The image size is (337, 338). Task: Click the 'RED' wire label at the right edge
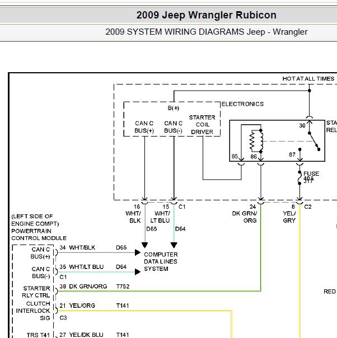click(330, 292)
